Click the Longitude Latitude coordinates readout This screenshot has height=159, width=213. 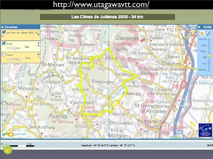click(x=108, y=145)
